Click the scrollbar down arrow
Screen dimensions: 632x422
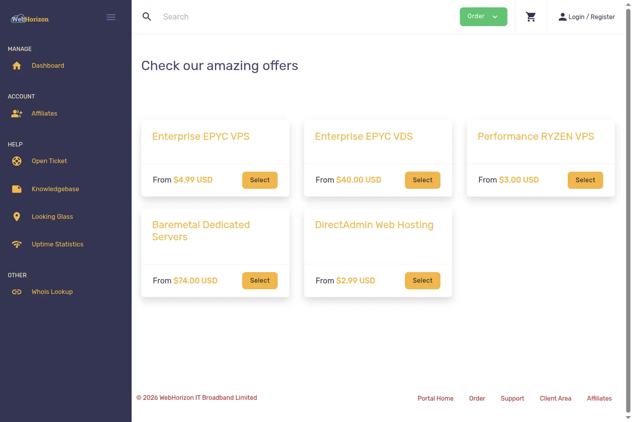[628, 418]
